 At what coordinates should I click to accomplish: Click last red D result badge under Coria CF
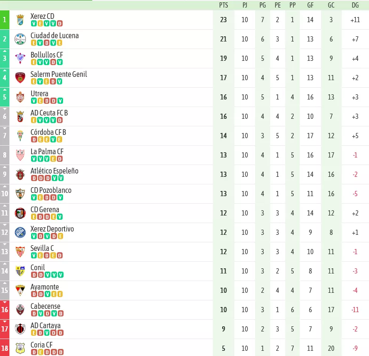(61, 352)
